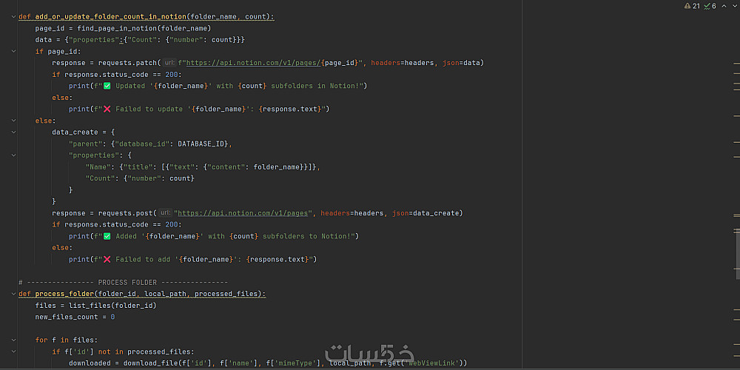Open the 21 warnings inspection indicator
Screen dimensions: 740x370
(x=693, y=6)
